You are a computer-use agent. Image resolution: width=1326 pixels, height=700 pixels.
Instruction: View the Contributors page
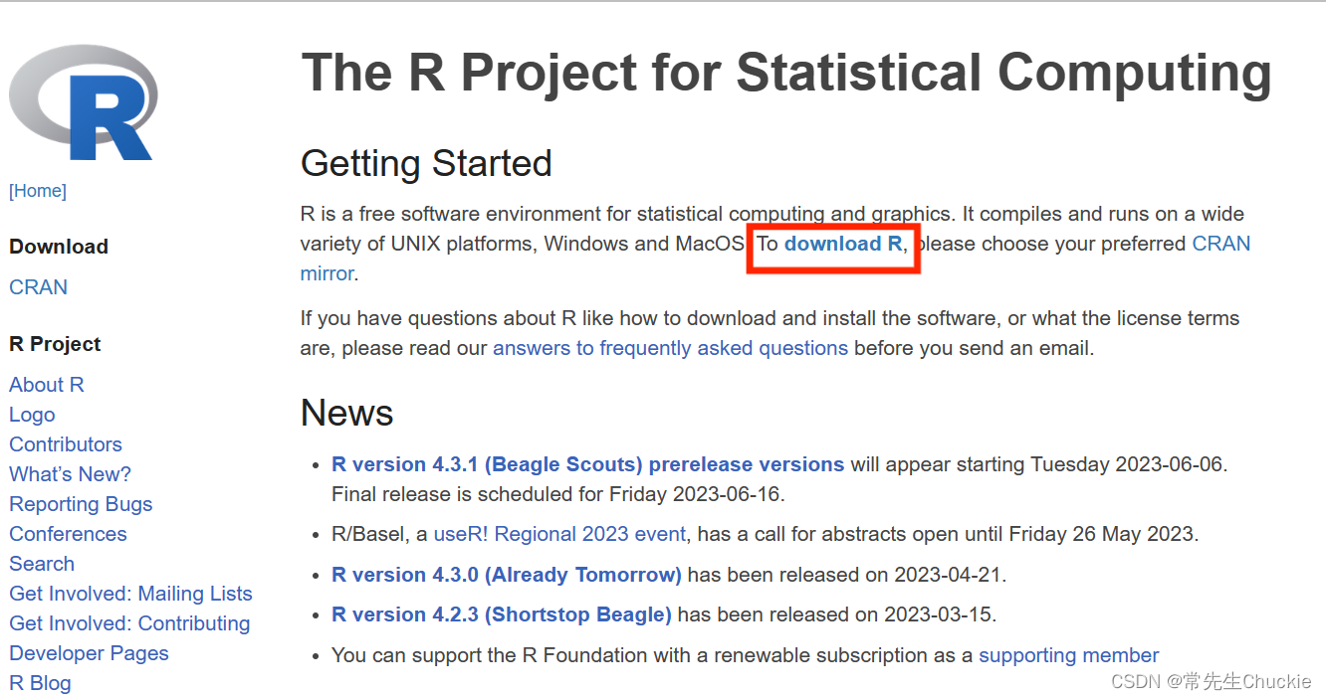66,444
